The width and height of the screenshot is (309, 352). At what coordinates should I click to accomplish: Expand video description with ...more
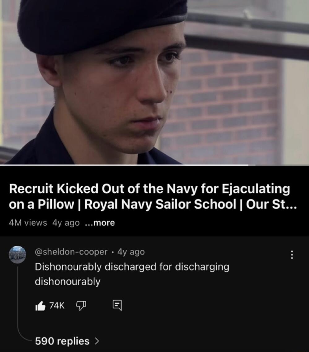point(100,223)
